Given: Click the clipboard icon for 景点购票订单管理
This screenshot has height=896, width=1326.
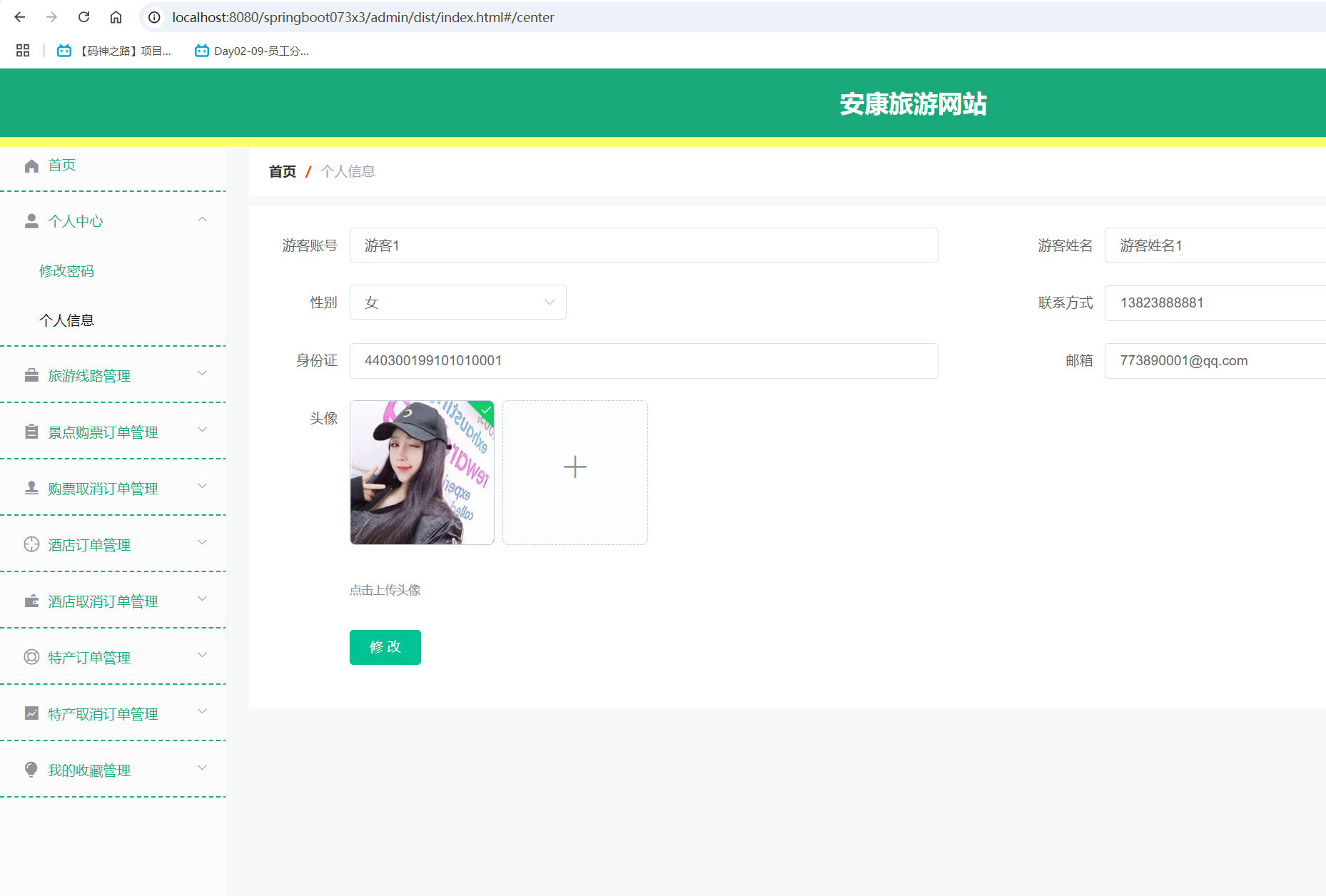Looking at the screenshot, I should pos(31,431).
